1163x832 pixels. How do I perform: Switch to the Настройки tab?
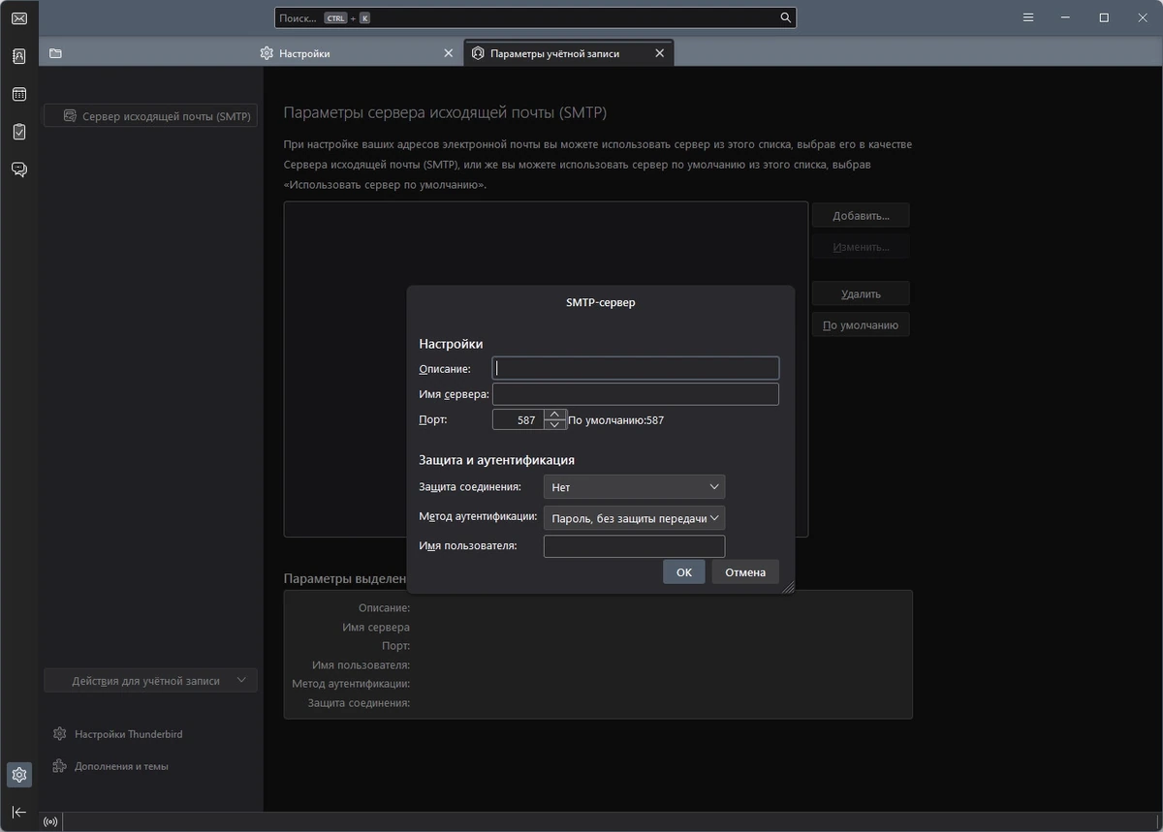358,53
